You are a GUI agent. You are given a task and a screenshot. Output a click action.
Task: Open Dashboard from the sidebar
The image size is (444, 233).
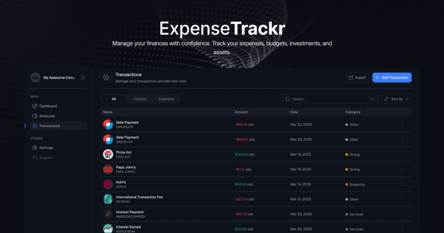[48, 106]
